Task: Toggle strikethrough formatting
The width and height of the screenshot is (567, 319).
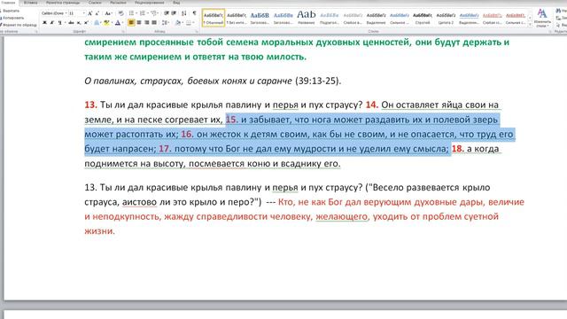Action: 71,23
